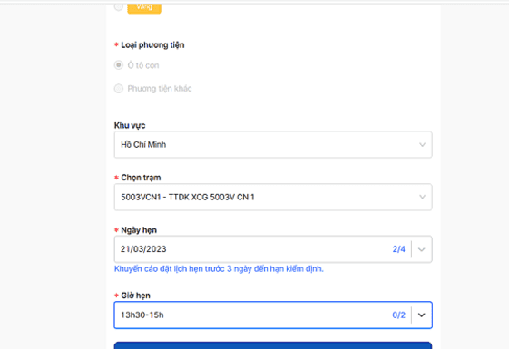Select the radio button beside the yellow Vàng badge
The height and width of the screenshot is (349, 509).
[x=119, y=6]
